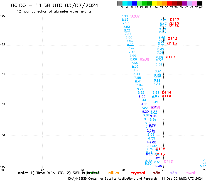Viewport: 206px width, 181px height.
Task: Click the purple swatch near the 42 label
Action: coord(185,3)
